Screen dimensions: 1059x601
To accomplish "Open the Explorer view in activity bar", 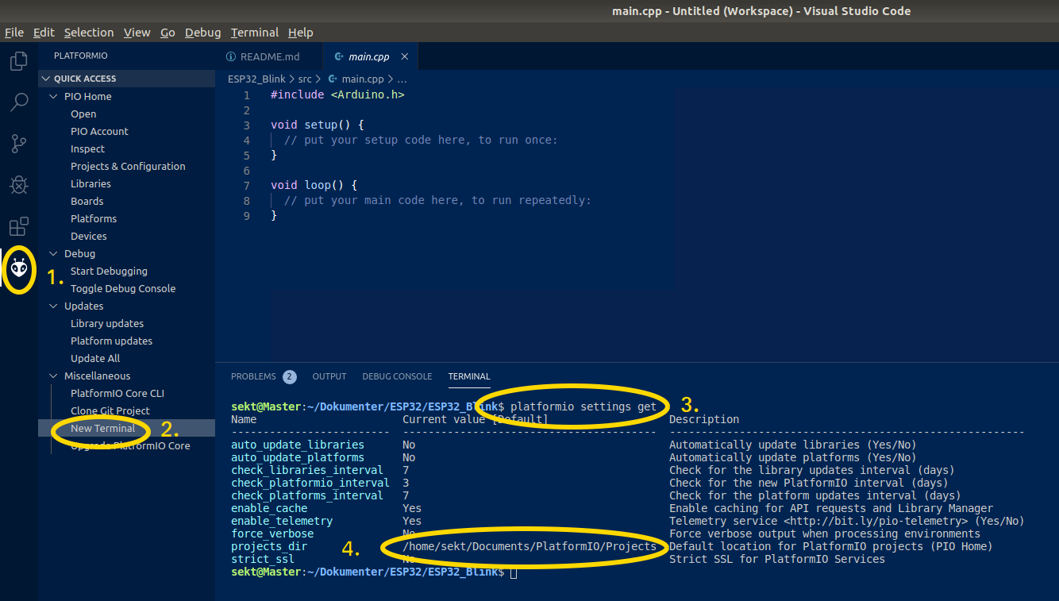I will click(19, 61).
